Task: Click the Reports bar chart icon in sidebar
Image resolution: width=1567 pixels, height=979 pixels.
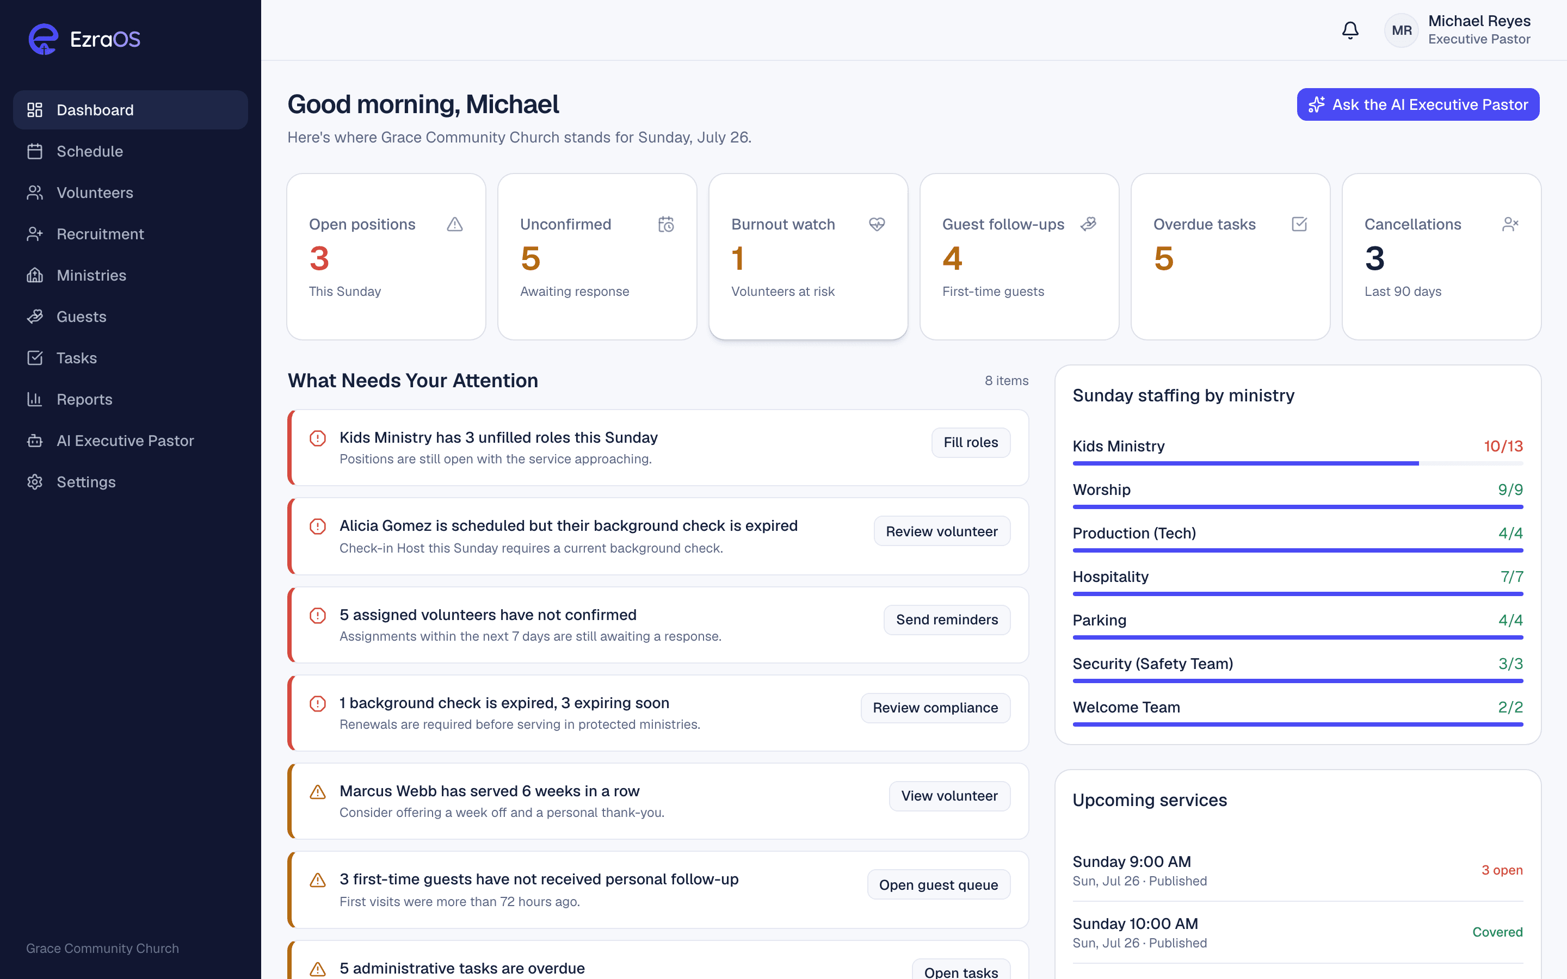Action: coord(35,400)
